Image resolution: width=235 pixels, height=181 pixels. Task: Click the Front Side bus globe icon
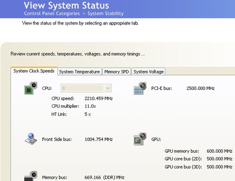[31, 139]
